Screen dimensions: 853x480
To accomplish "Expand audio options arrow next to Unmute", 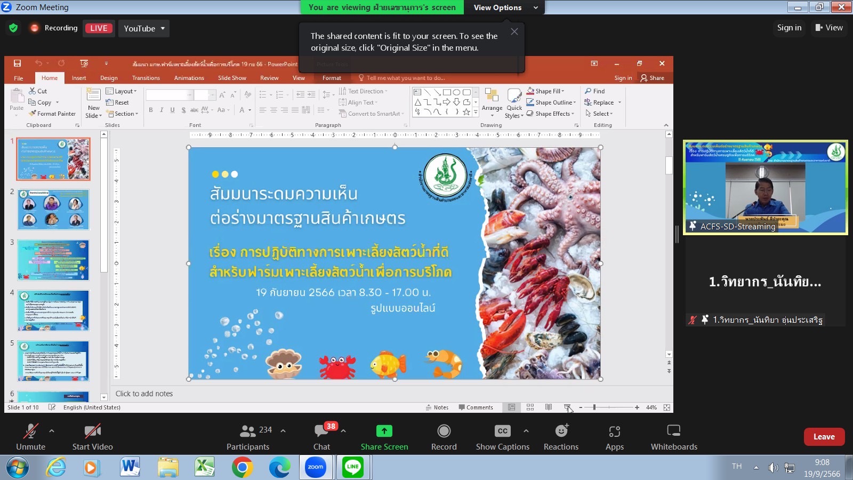I will tap(52, 430).
